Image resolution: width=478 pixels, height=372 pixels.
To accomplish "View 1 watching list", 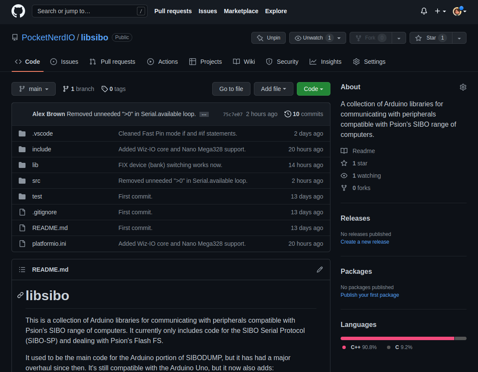I will [361, 176].
